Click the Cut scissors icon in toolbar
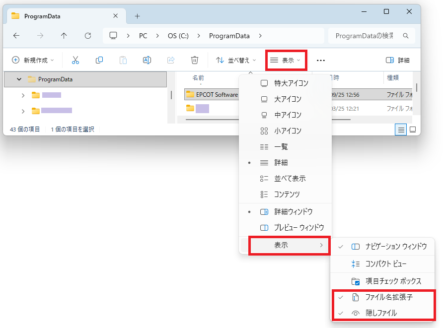This screenshot has width=443, height=328. click(x=75, y=60)
